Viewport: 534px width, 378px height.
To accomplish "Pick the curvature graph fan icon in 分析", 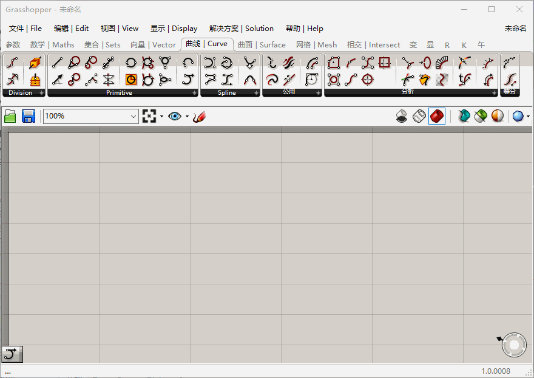I will 442,63.
